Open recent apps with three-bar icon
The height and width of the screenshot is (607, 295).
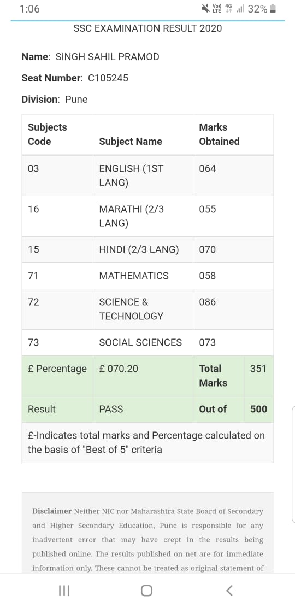pos(64,591)
